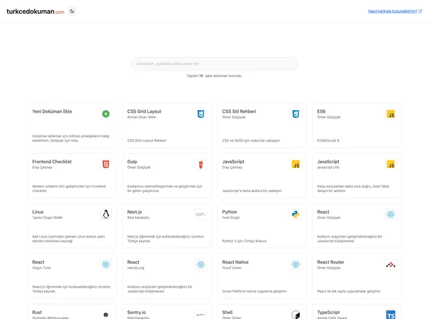429x319 pixels.
Task: Click the 'Rust' card title
Action: coord(37,312)
